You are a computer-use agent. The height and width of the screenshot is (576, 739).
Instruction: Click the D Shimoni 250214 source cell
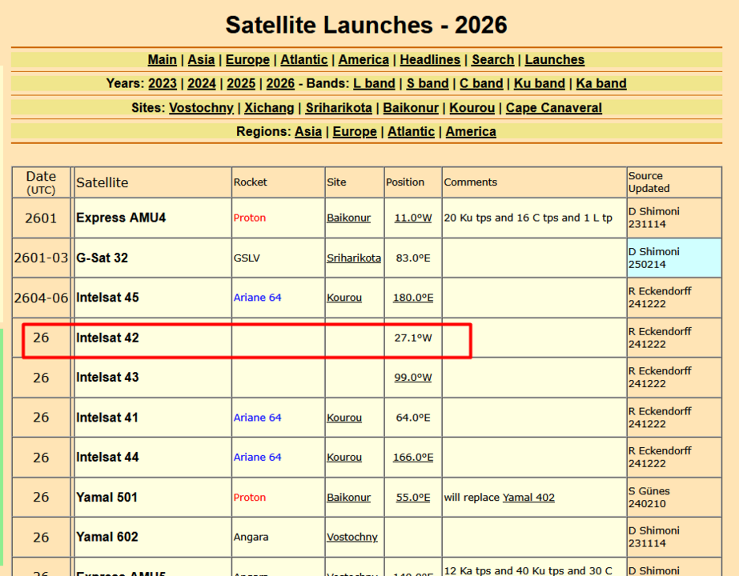pyautogui.click(x=674, y=258)
